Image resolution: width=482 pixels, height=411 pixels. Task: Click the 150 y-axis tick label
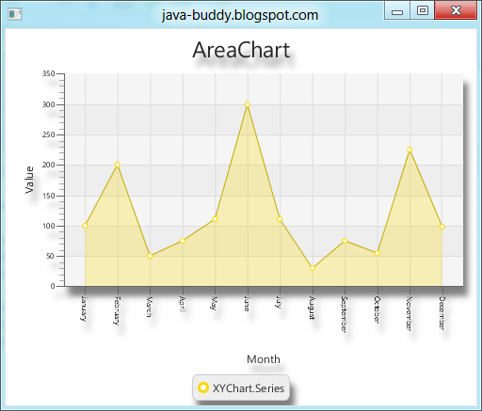[x=49, y=196]
